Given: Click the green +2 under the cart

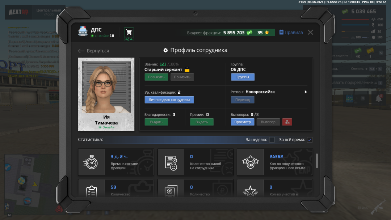Looking at the screenshot, I should coord(129,39).
